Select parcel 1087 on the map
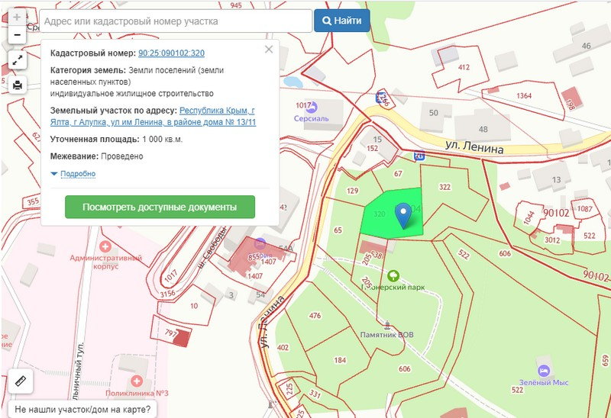This screenshot has height=418, width=611. (584, 209)
